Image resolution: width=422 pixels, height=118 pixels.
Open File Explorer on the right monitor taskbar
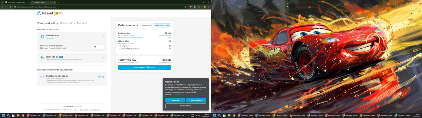pos(229,115)
